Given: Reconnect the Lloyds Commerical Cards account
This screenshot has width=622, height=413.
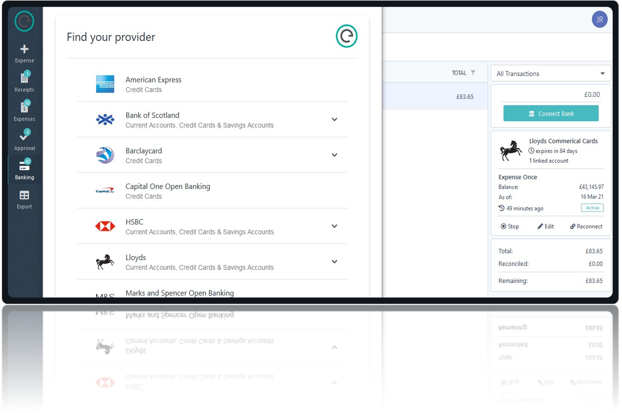Looking at the screenshot, I should (x=586, y=226).
